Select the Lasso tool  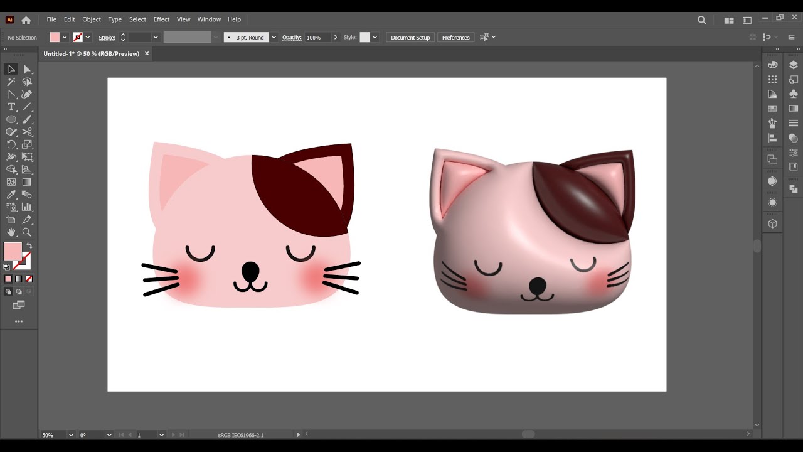click(x=27, y=82)
